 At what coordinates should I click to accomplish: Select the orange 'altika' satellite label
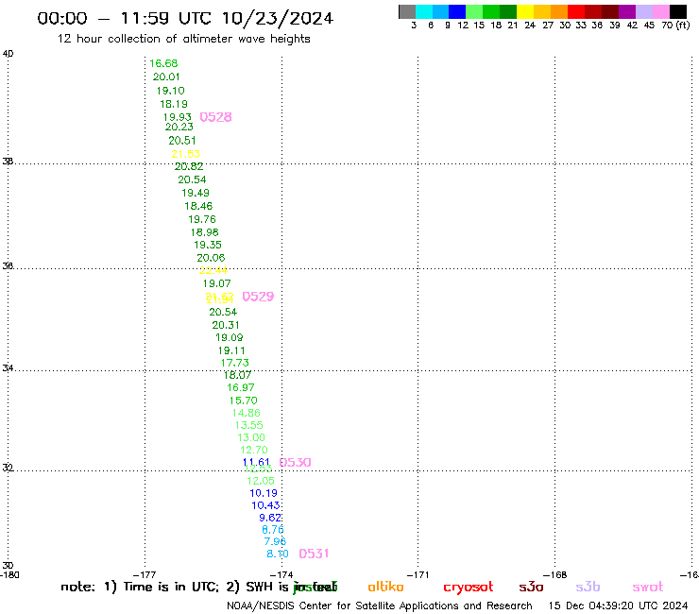[x=385, y=587]
